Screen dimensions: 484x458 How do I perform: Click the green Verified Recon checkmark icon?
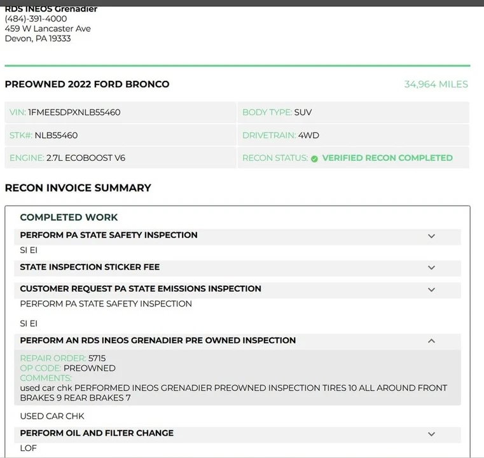click(x=314, y=159)
